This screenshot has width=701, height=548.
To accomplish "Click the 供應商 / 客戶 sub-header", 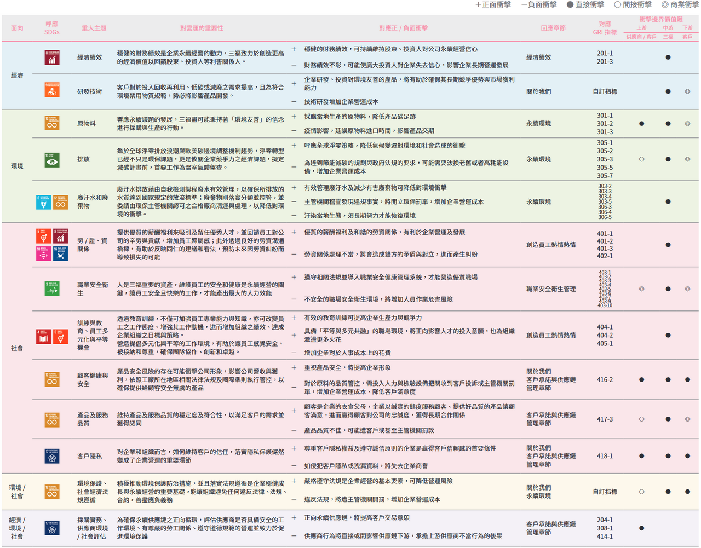I will tap(642, 37).
